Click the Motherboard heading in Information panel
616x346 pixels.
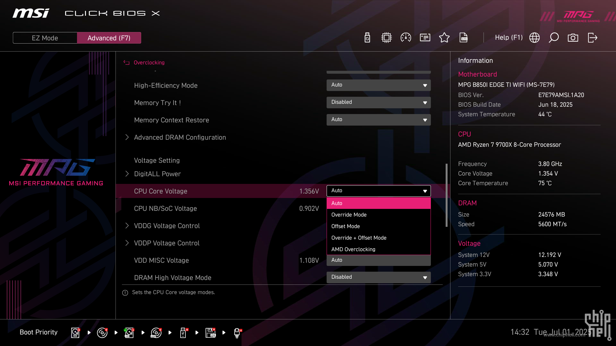(x=477, y=74)
